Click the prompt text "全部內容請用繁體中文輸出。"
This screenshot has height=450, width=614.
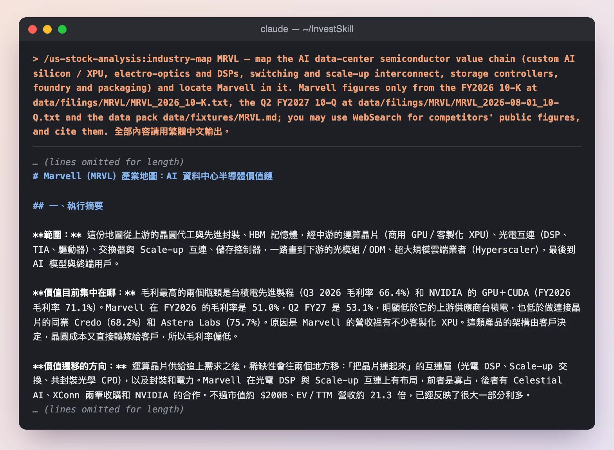coord(172,131)
